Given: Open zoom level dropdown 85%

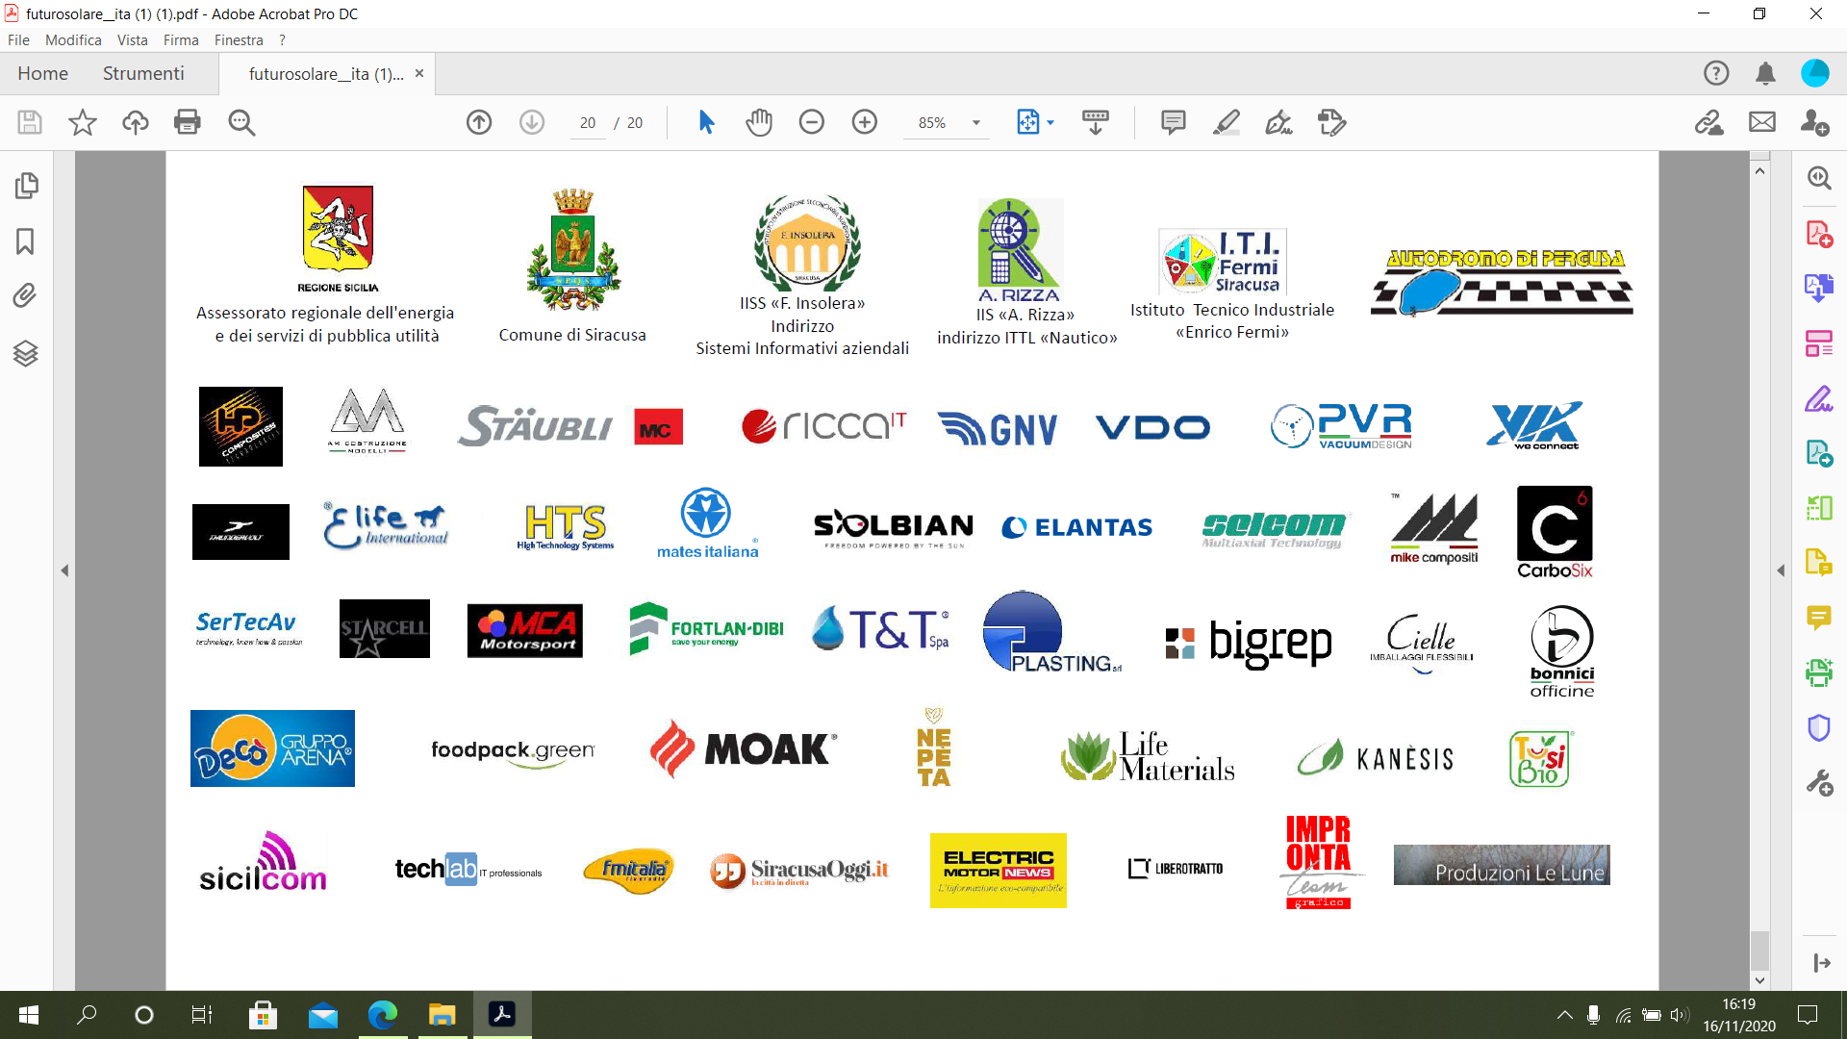Looking at the screenshot, I should click(975, 123).
